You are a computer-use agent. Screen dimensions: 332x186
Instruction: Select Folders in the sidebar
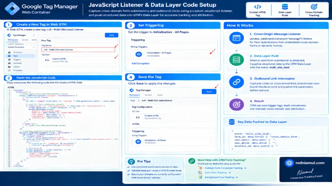click(17, 67)
